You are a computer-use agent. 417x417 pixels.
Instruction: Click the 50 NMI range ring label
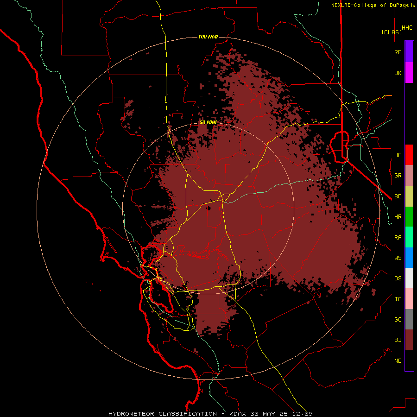tap(208, 122)
